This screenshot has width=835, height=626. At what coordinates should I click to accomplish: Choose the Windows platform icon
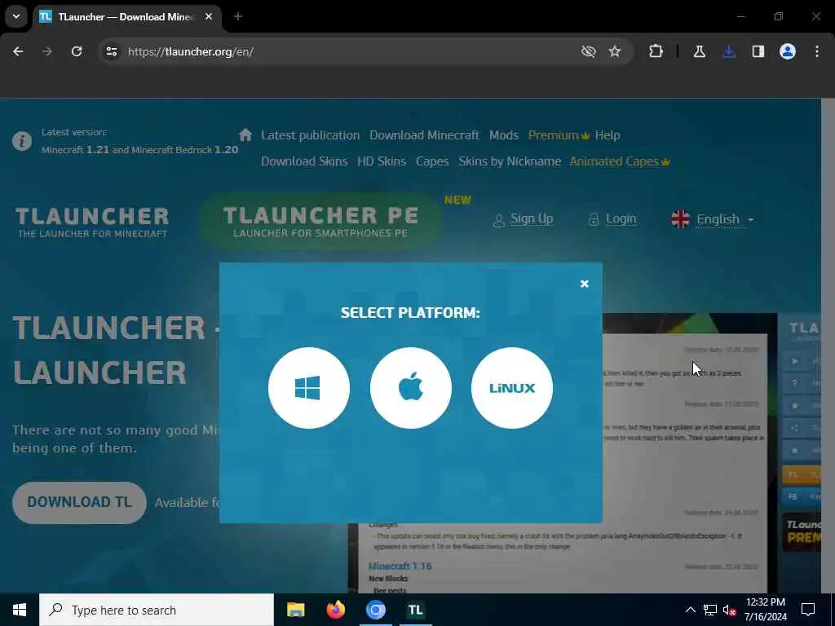tap(309, 388)
